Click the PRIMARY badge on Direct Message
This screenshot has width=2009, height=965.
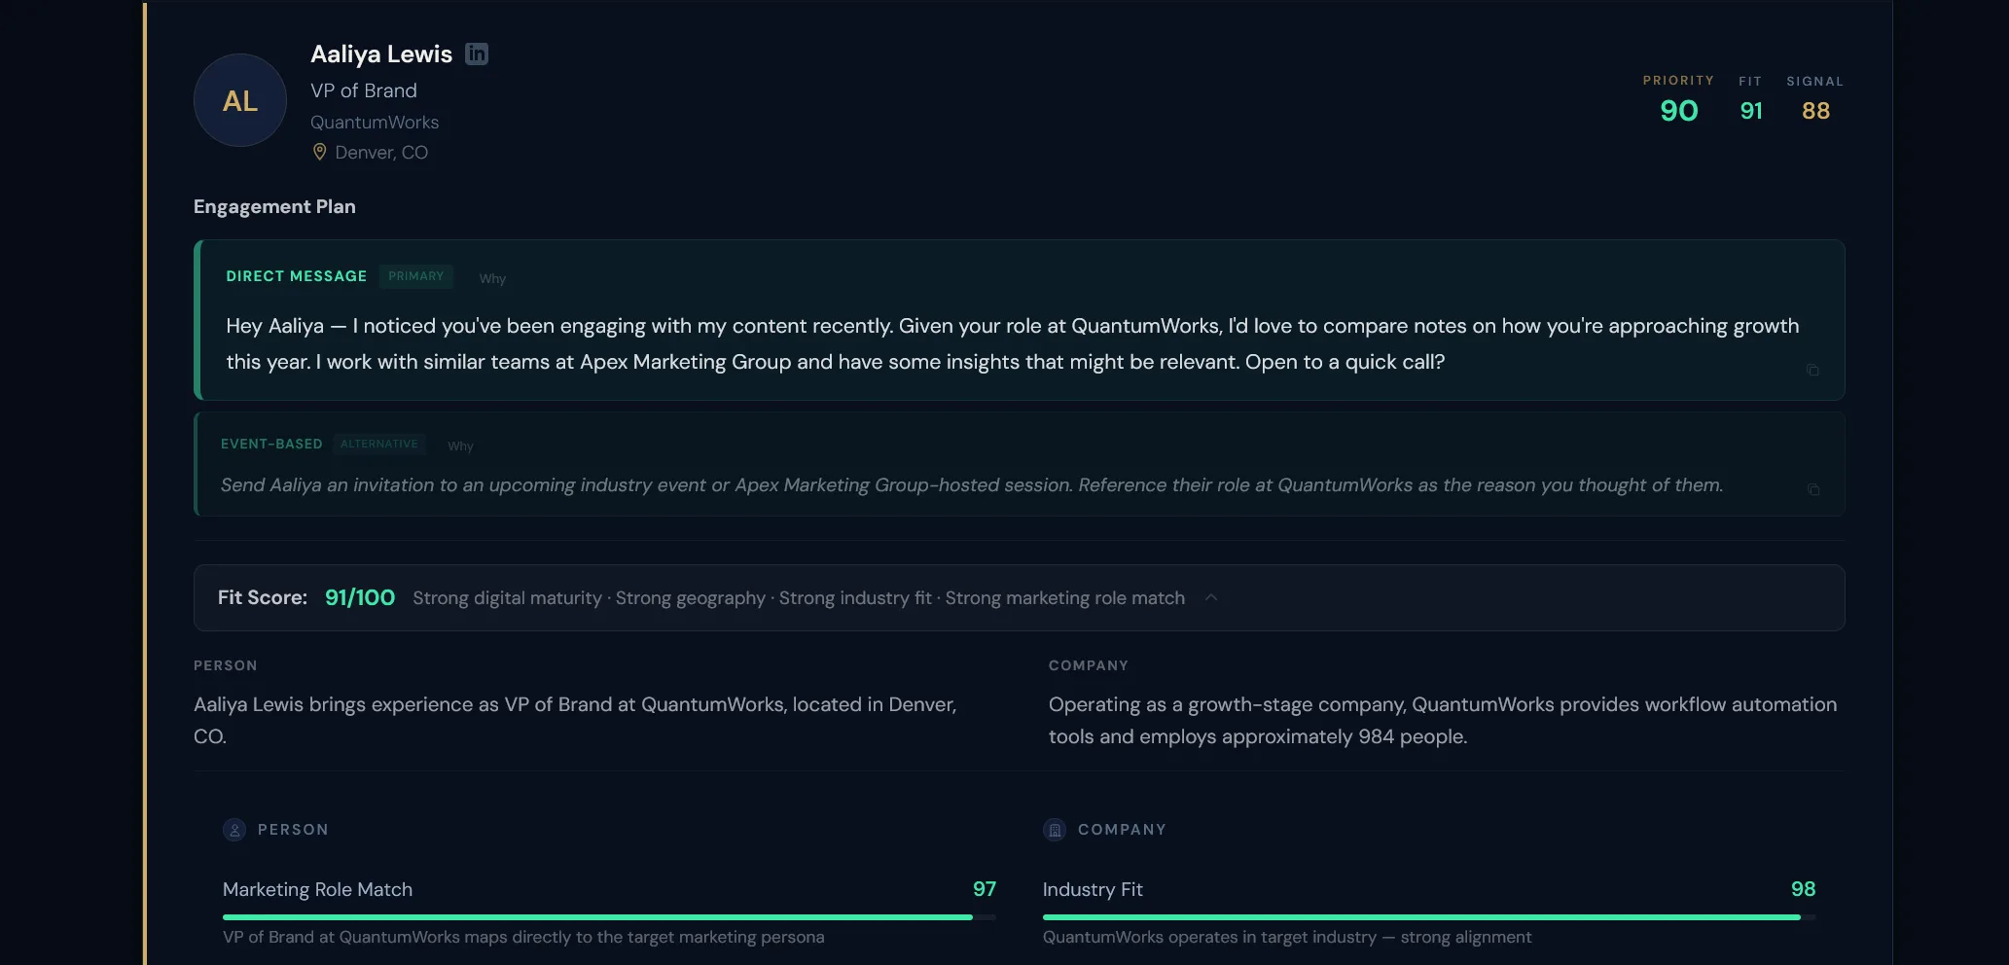click(x=415, y=276)
